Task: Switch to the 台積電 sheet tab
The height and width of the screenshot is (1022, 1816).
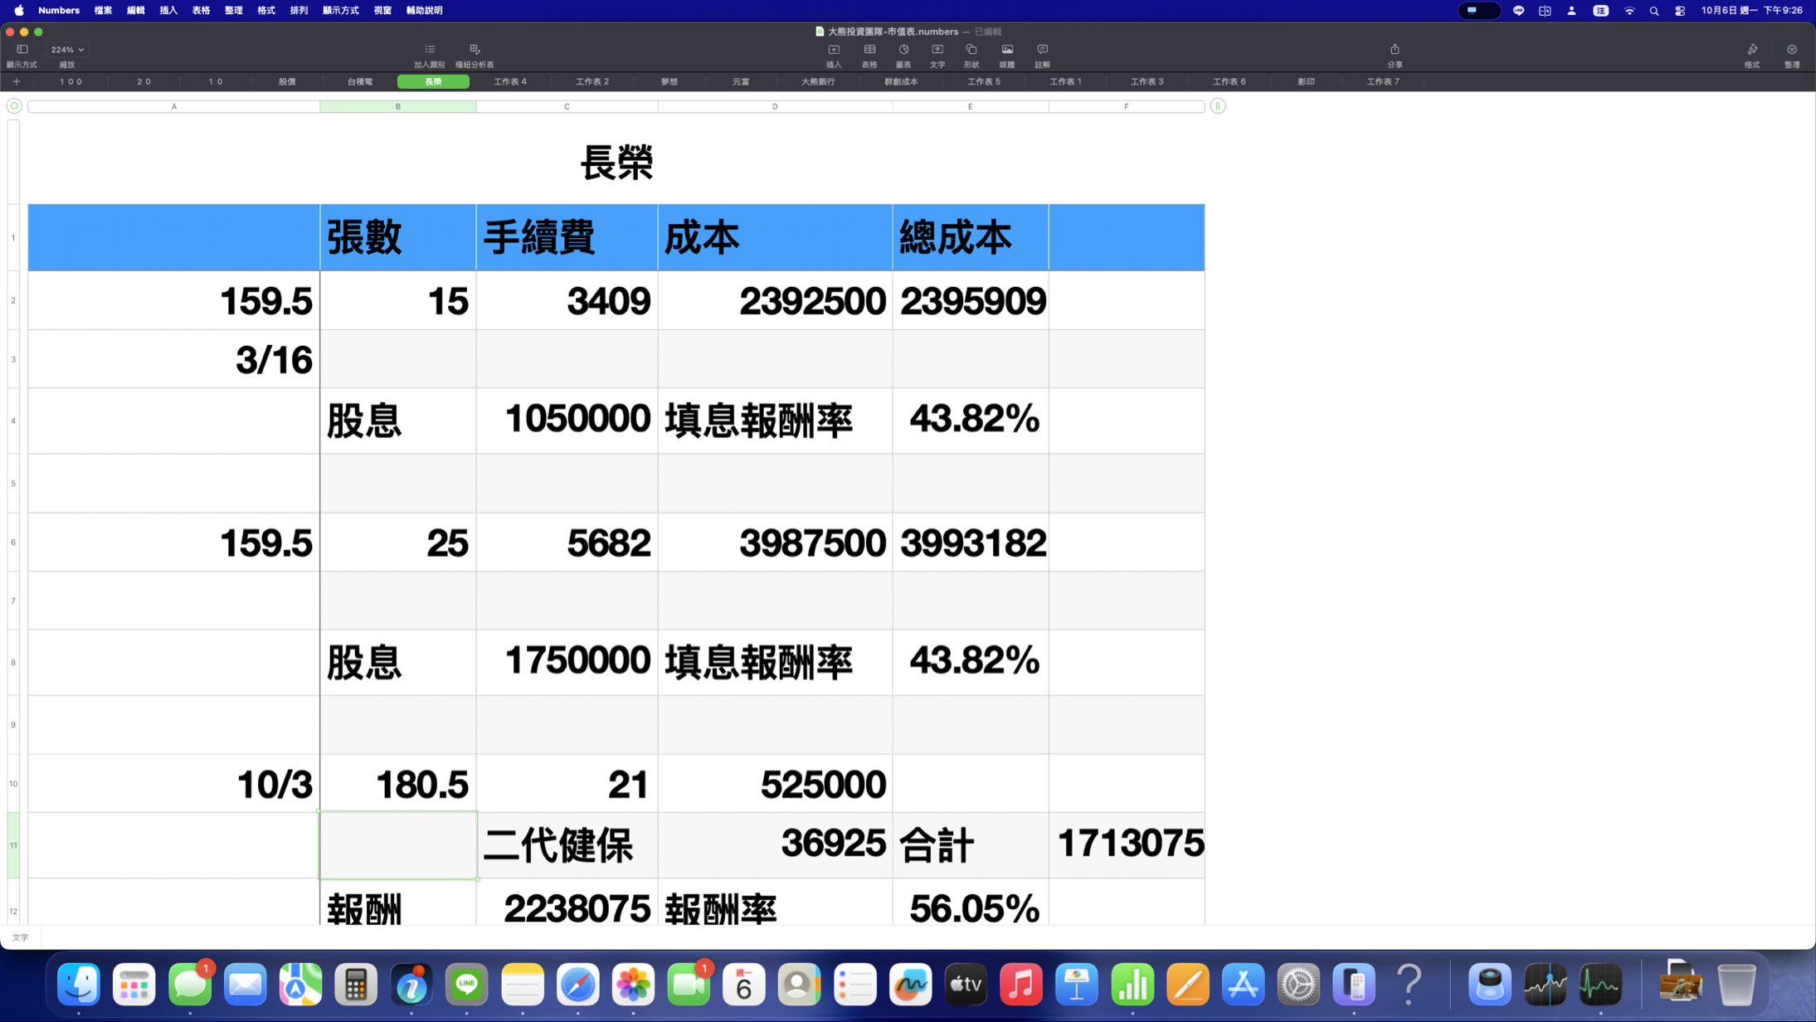Action: (359, 81)
